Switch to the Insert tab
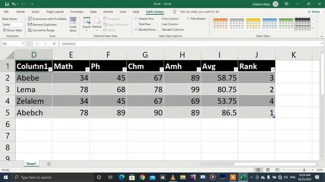 pos(36,12)
